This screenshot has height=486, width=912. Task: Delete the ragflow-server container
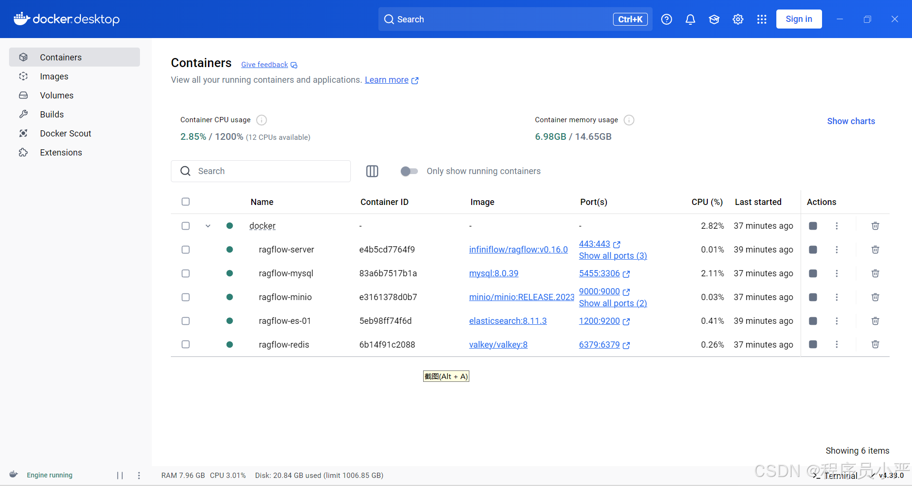[x=875, y=250]
